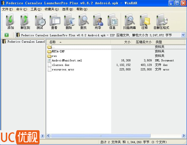Select the resources.arsc file icon

click(x=49, y=69)
